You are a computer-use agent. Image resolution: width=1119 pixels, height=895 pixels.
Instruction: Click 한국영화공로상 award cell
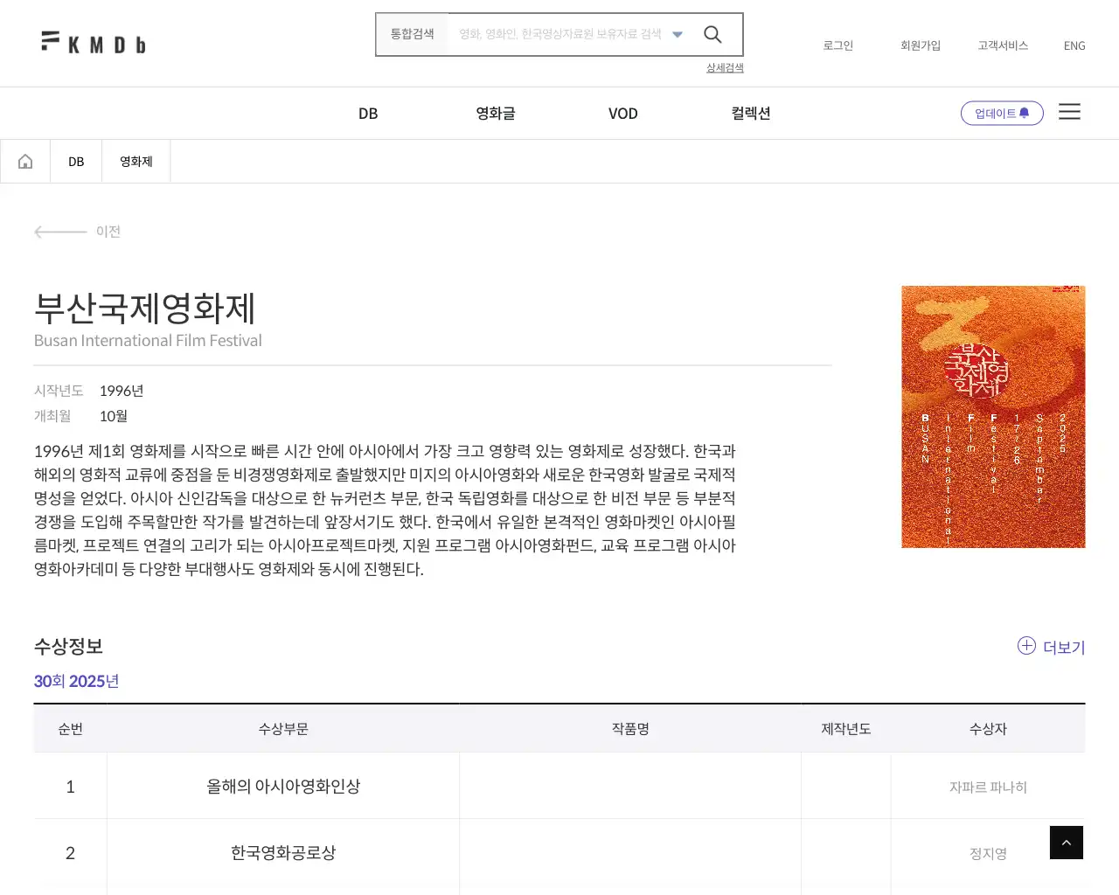(283, 853)
